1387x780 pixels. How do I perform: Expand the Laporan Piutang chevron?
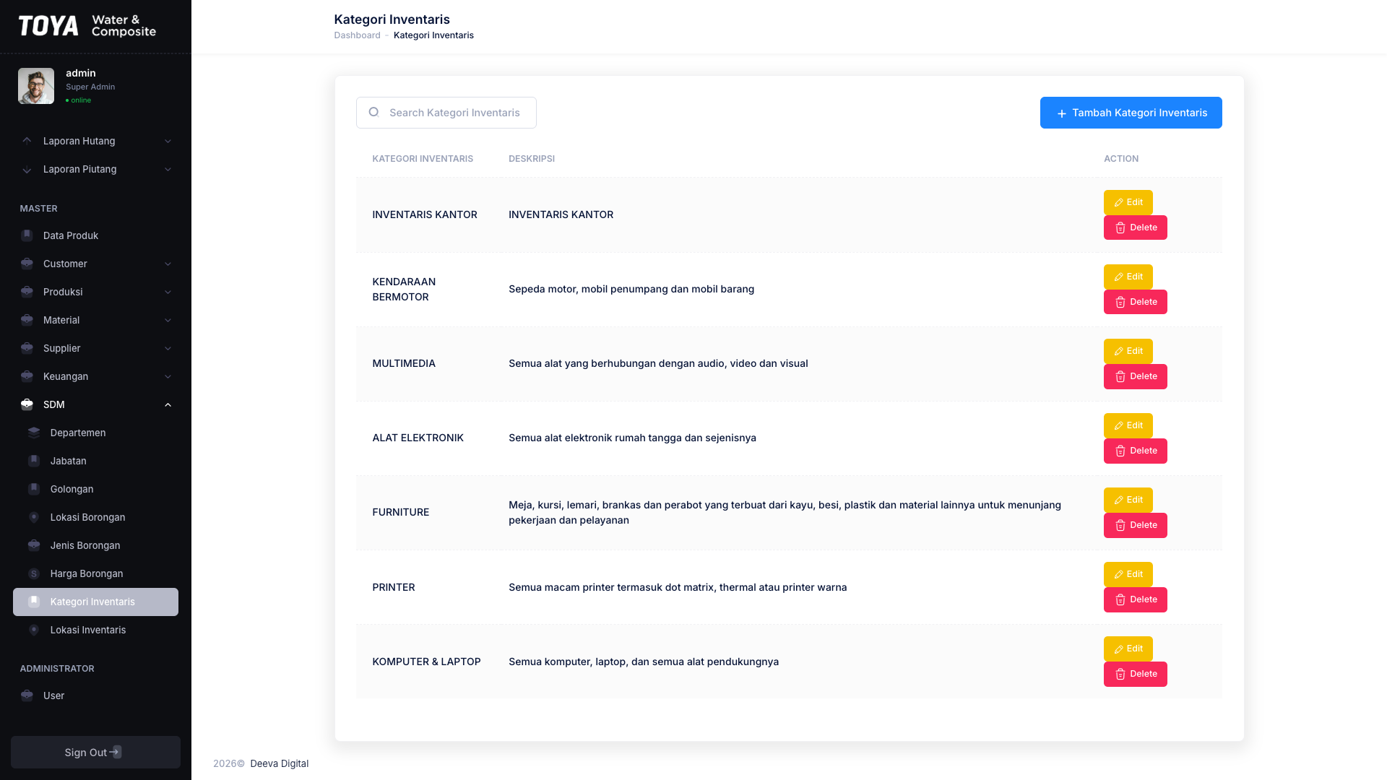168,169
